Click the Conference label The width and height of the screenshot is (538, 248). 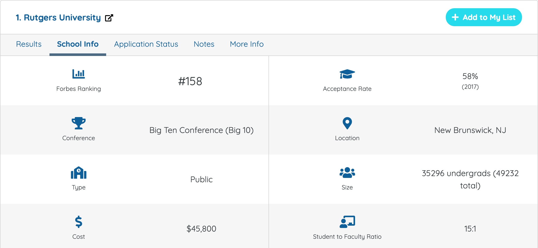[79, 138]
